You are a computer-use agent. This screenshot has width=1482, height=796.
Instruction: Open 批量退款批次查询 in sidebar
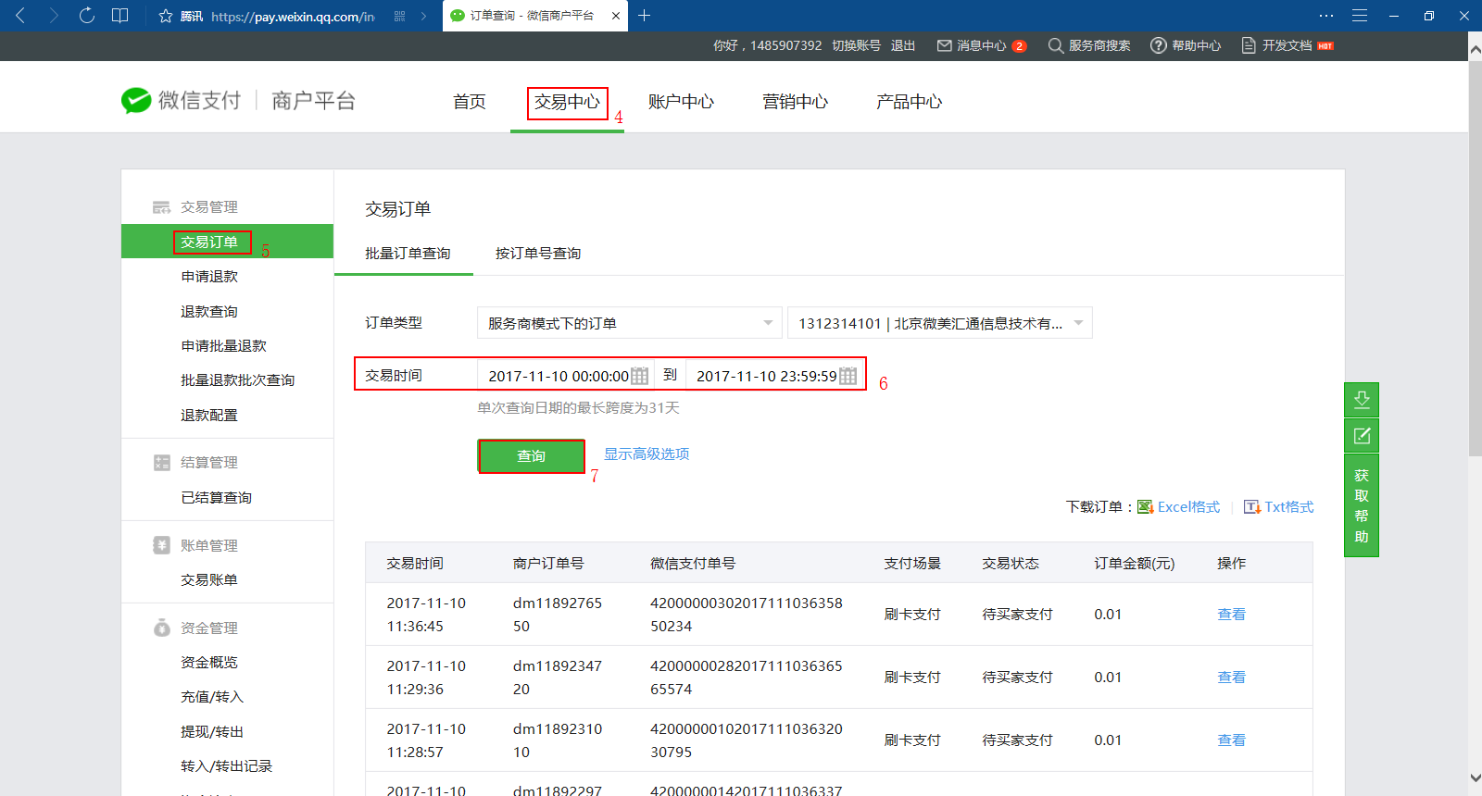tap(238, 380)
